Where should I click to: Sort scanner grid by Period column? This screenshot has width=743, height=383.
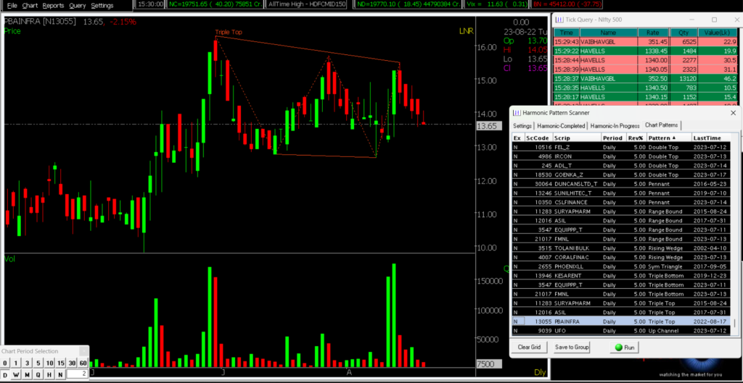pyautogui.click(x=613, y=138)
